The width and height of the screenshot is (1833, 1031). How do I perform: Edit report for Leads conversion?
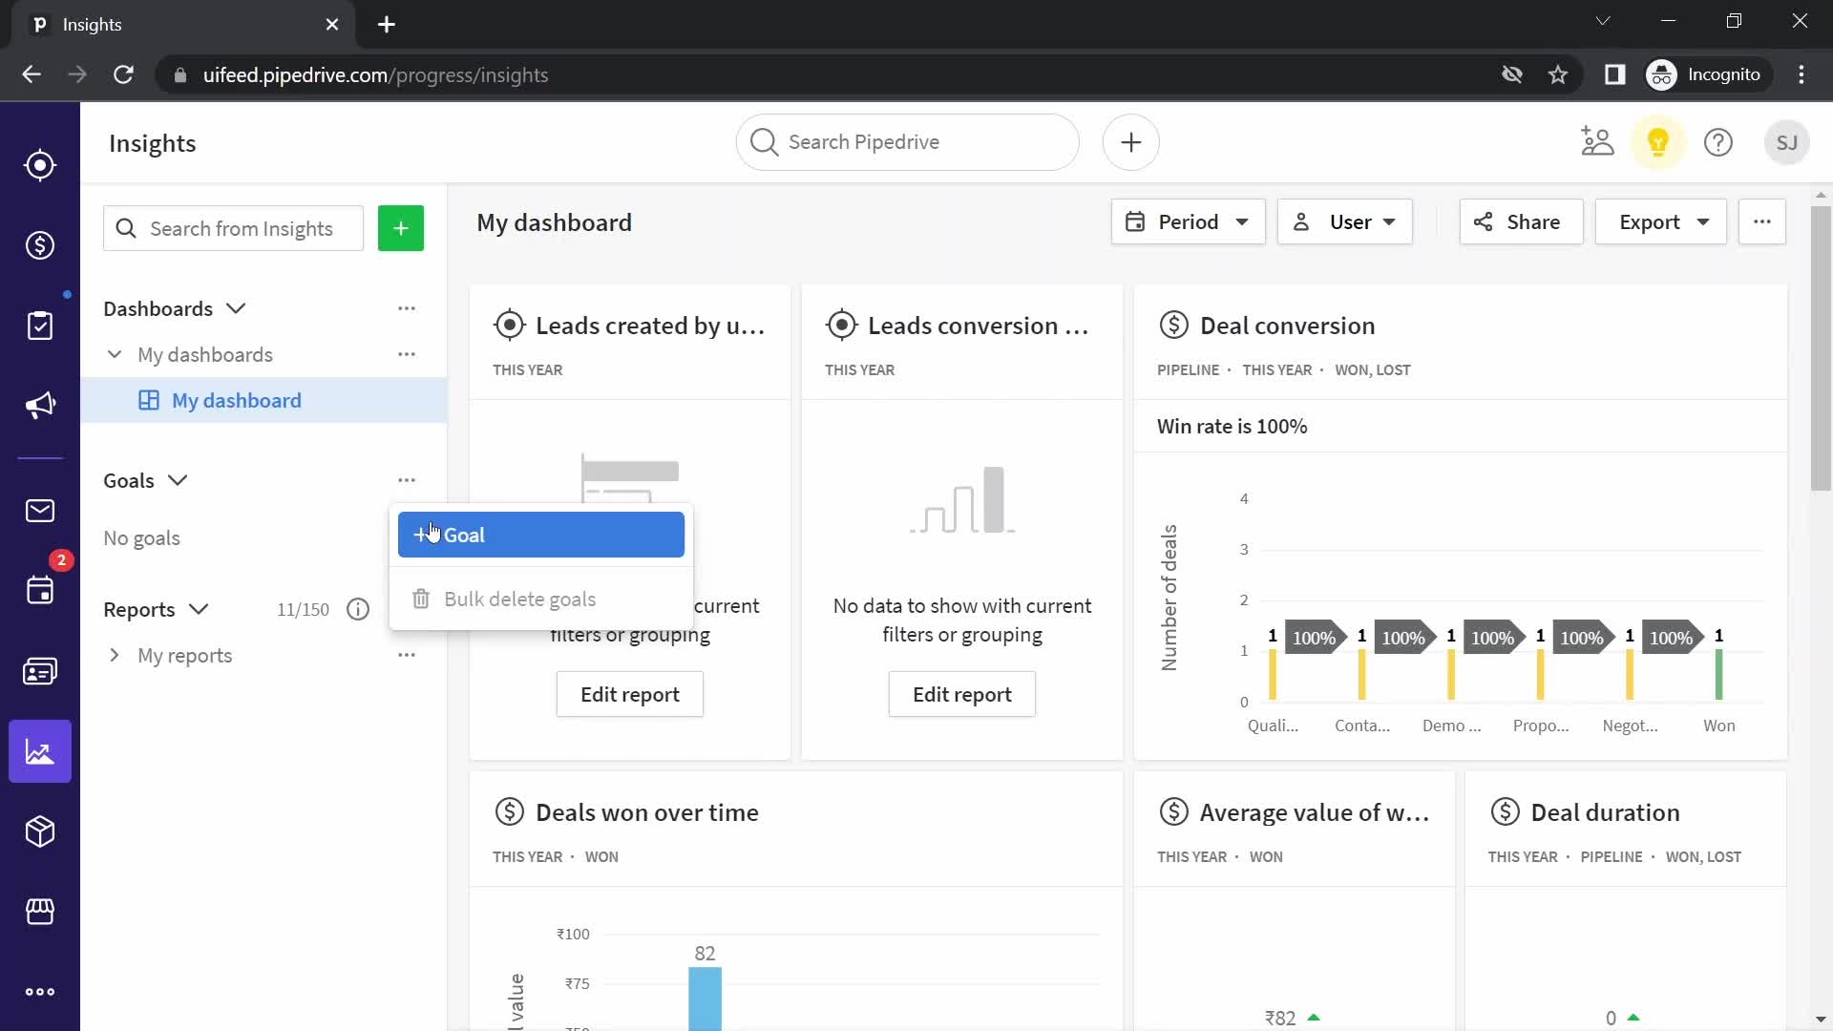point(962,694)
